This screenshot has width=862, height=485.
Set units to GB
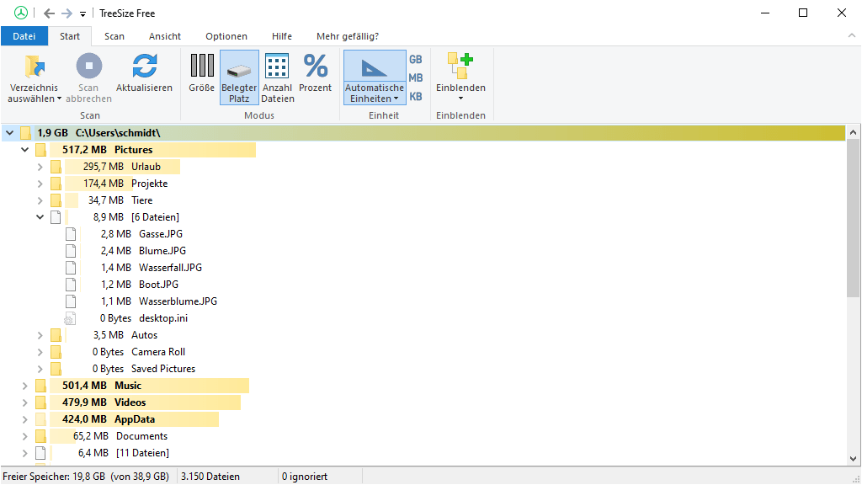pos(416,60)
